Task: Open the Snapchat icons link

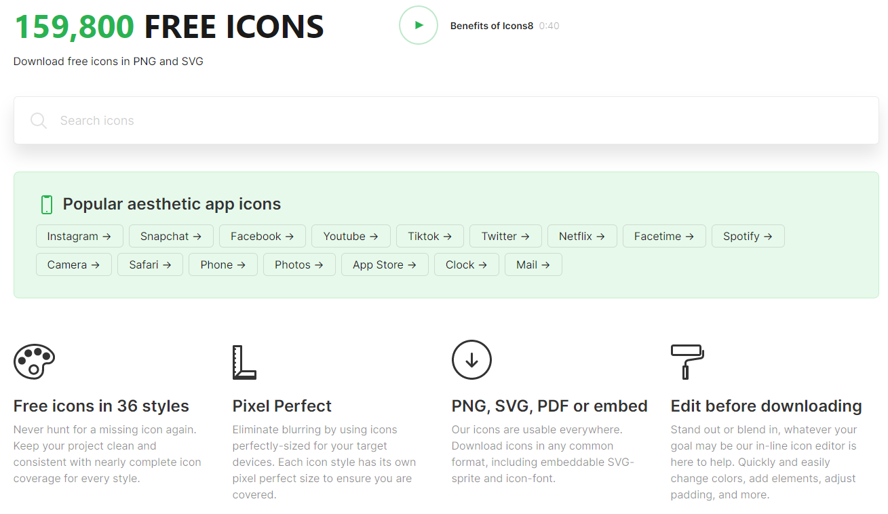Action: [x=171, y=236]
